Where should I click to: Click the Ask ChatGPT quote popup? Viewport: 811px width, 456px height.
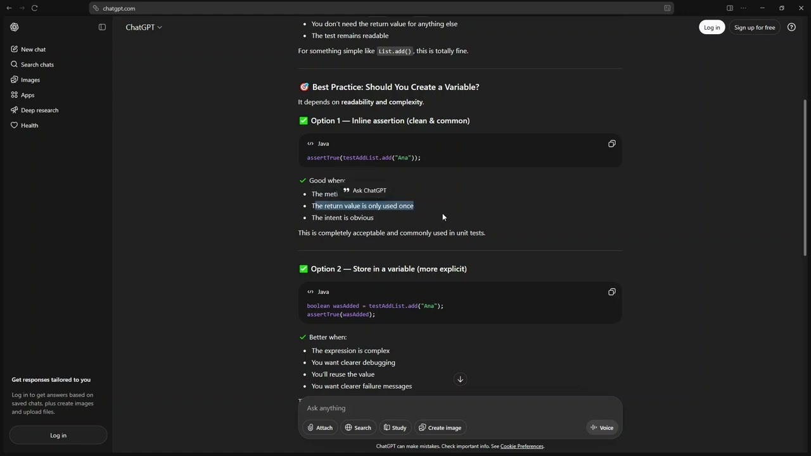(x=364, y=191)
